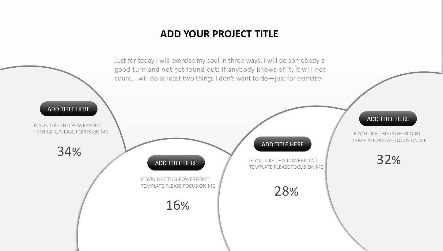Click the paragraph line starting 'Just for today'
The height and width of the screenshot is (251, 443).
tap(219, 61)
